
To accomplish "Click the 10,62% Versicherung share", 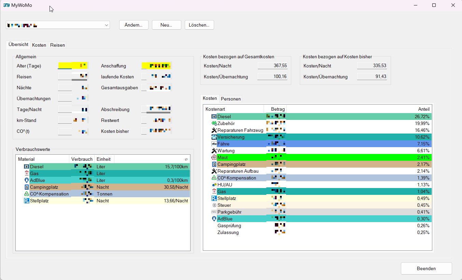I will click(422, 137).
